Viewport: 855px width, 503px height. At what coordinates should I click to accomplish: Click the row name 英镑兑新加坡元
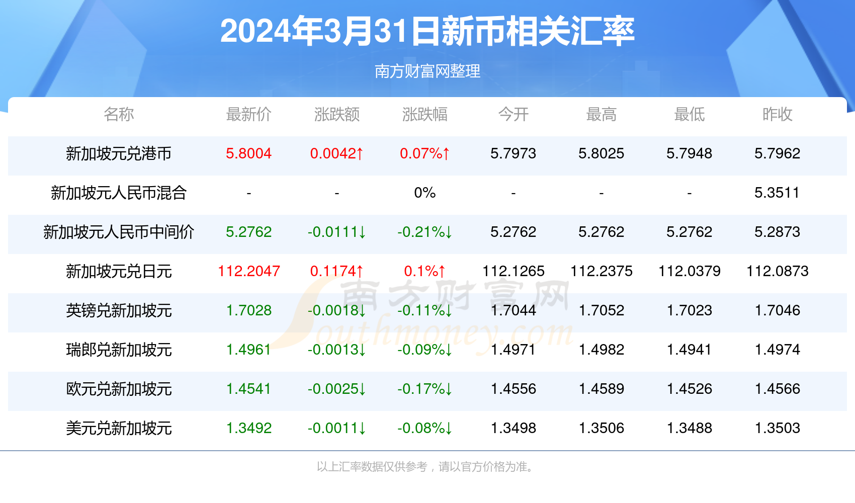[119, 310]
